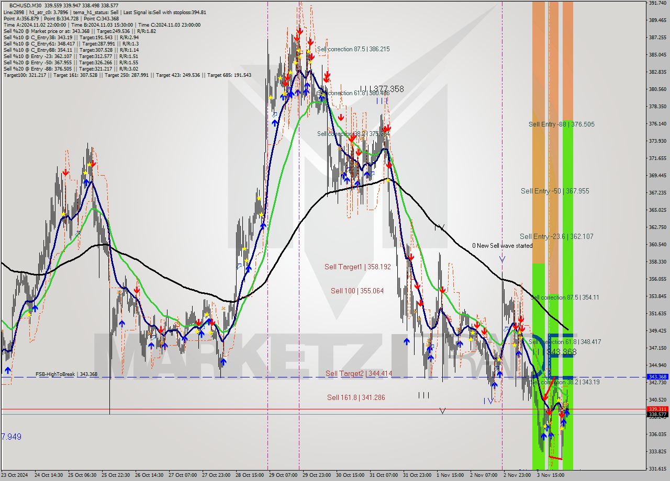Click the red 339.311 price tag on axis
The width and height of the screenshot is (670, 481).
657,409
